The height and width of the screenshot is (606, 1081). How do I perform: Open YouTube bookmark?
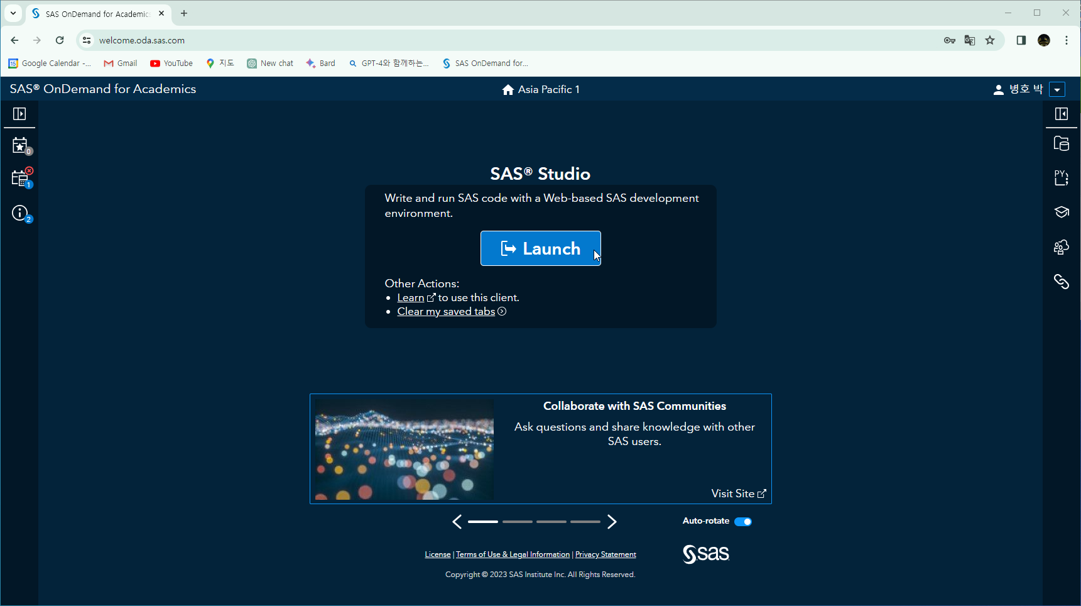pos(171,63)
